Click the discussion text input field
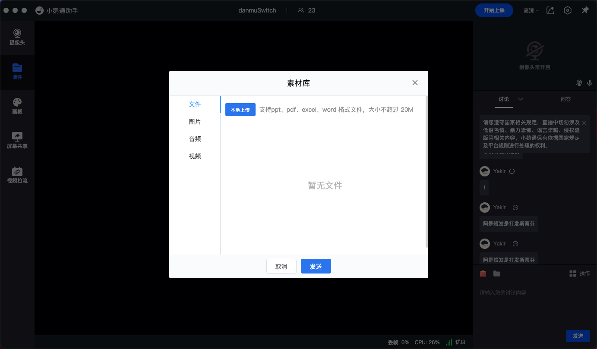 [x=534, y=293]
